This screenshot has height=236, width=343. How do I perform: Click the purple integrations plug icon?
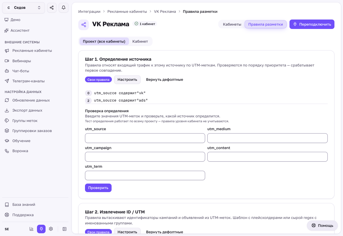pos(41,229)
